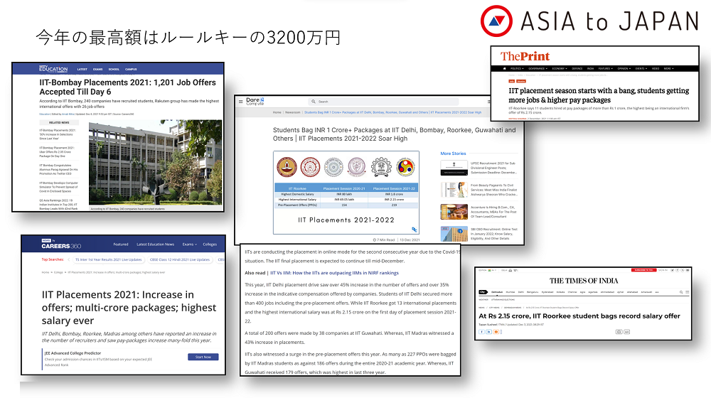This screenshot has width=711, height=398.
Task: Focus the Dare2Compete Search field
Action: 384,102
